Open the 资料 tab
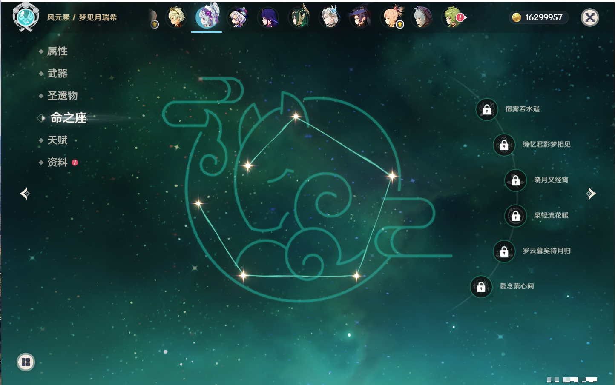 [57, 162]
